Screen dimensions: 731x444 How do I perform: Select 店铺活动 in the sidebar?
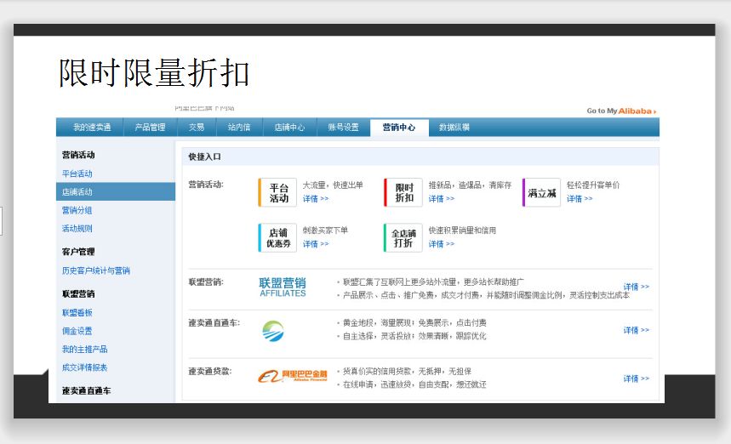coord(77,192)
